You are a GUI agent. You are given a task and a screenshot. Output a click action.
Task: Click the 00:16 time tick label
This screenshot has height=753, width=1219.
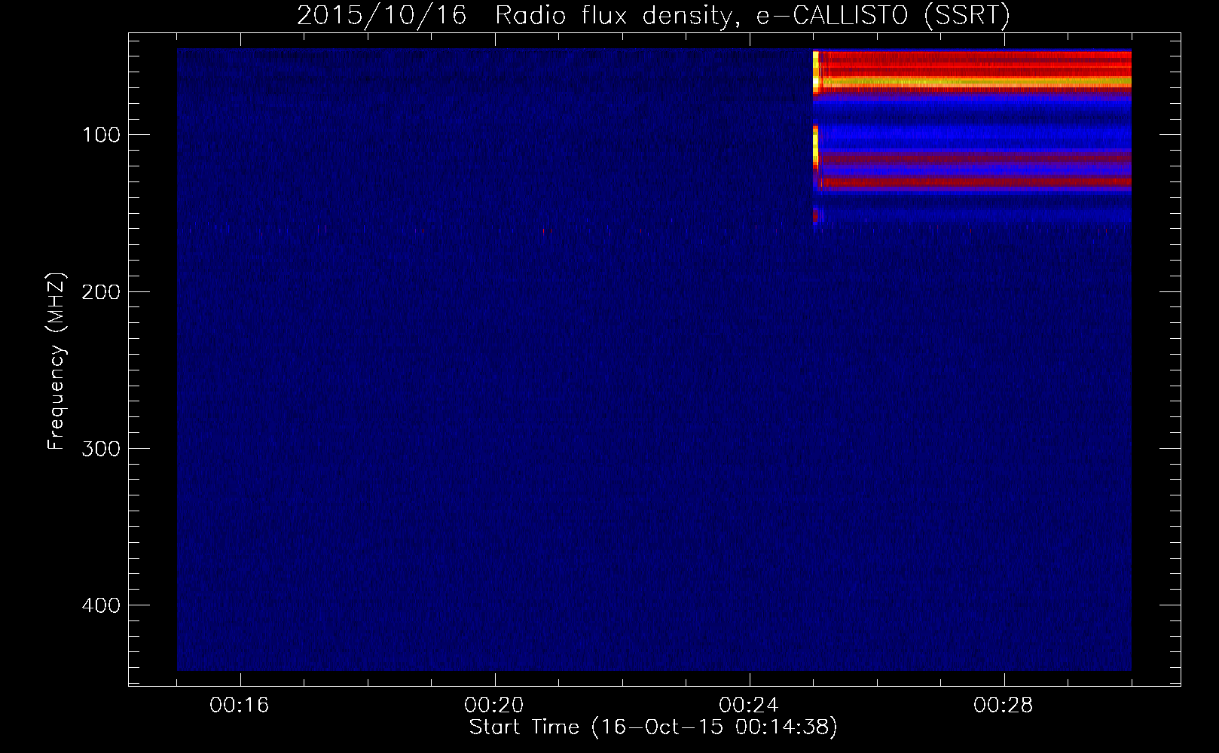click(x=240, y=706)
